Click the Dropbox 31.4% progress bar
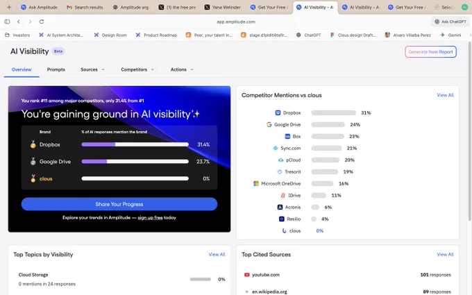472x295 pixels. pos(135,144)
